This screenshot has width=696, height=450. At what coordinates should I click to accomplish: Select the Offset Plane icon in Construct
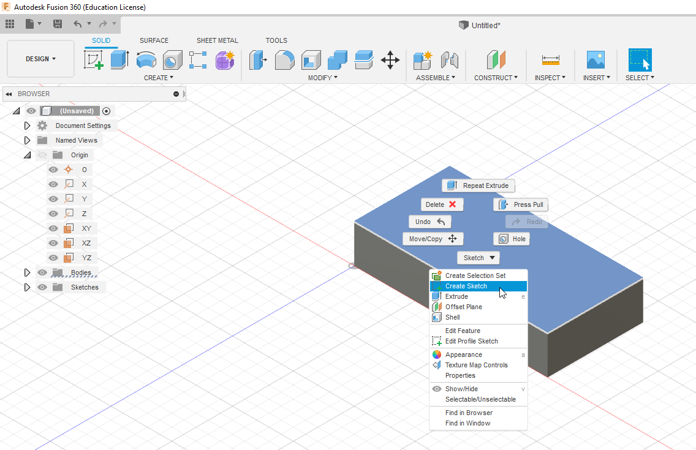click(x=496, y=60)
